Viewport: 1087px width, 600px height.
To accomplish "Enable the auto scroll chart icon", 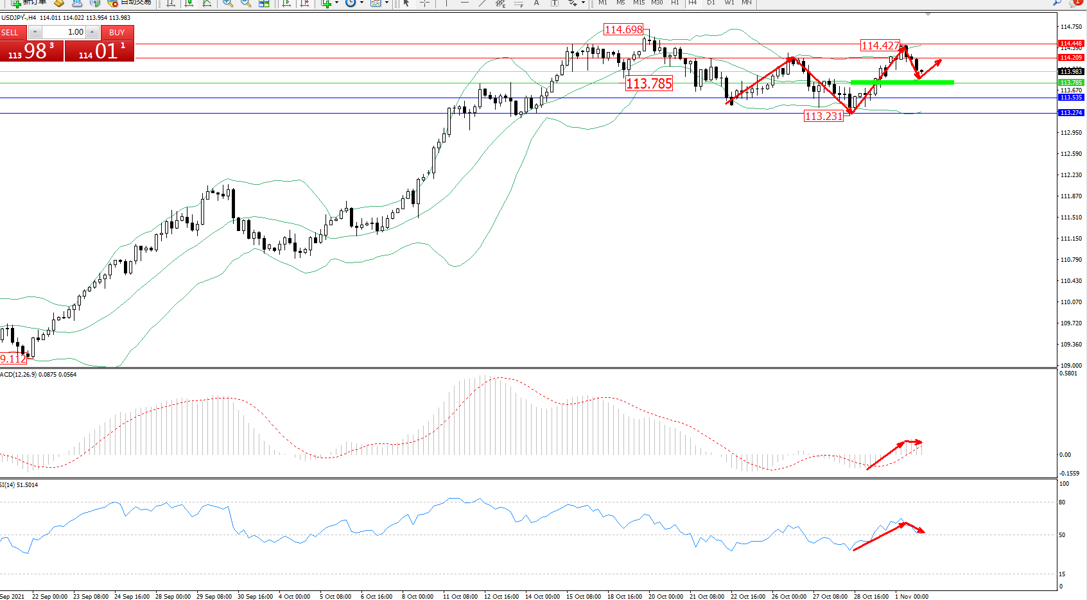I will (x=286, y=3).
